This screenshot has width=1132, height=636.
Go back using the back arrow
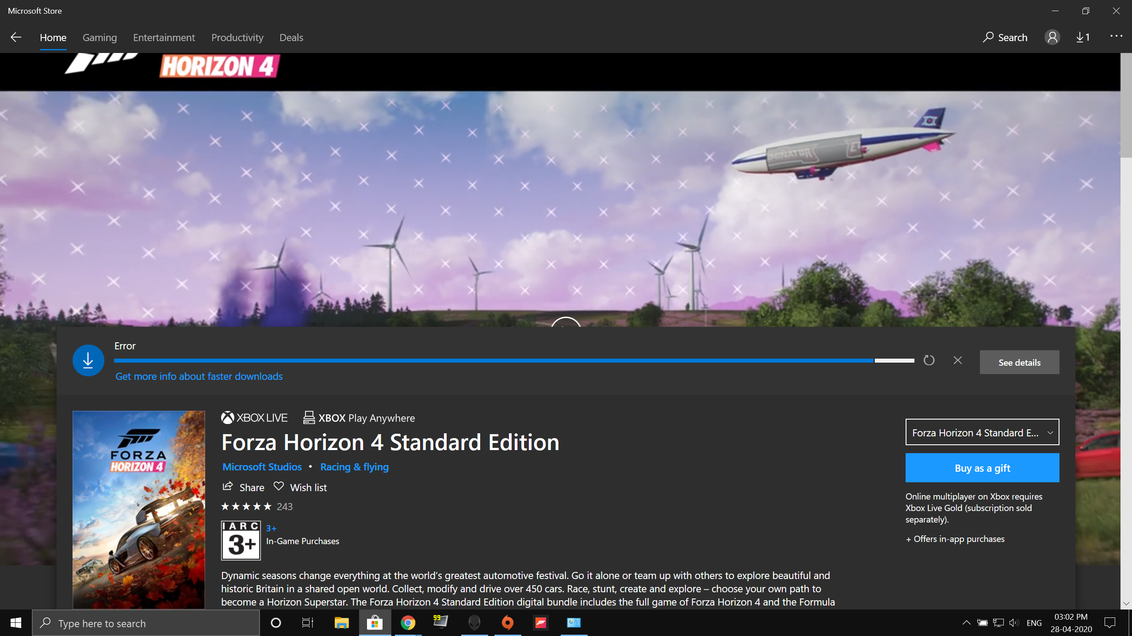(x=16, y=38)
